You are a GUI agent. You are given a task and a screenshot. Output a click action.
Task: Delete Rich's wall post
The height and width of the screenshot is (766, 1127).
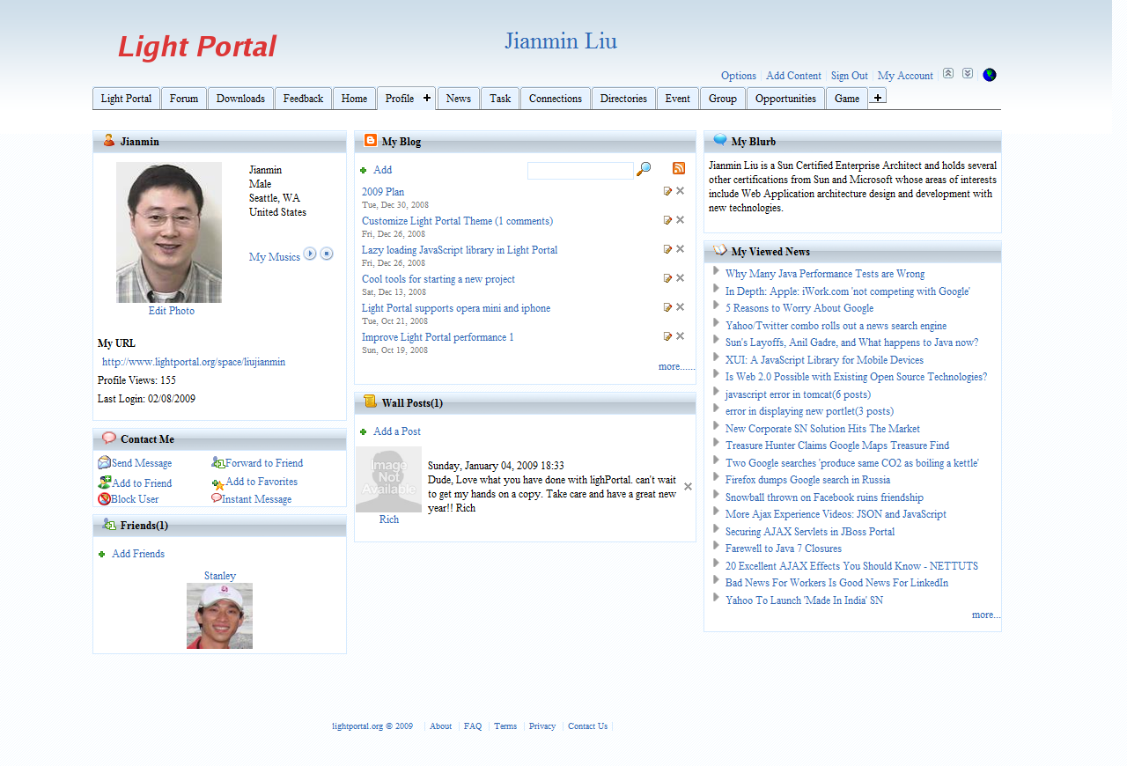click(688, 487)
